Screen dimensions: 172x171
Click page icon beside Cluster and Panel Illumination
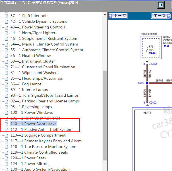7,67
